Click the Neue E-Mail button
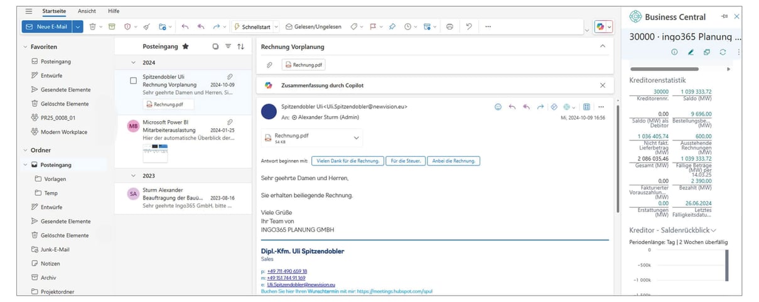 (x=47, y=26)
